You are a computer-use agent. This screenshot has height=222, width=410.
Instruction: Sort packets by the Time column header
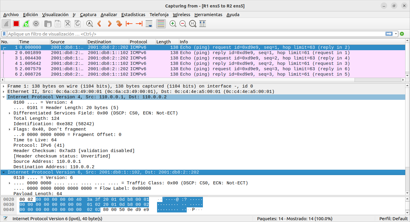pyautogui.click(x=34, y=42)
